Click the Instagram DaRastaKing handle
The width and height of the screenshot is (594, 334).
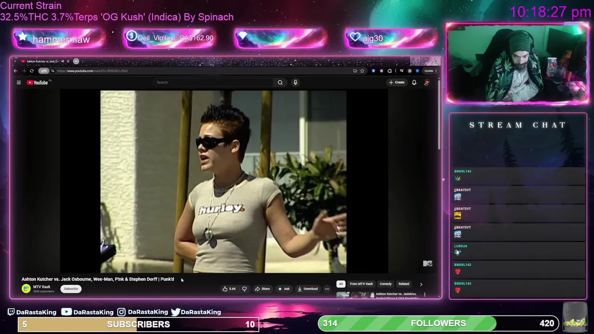point(142,312)
